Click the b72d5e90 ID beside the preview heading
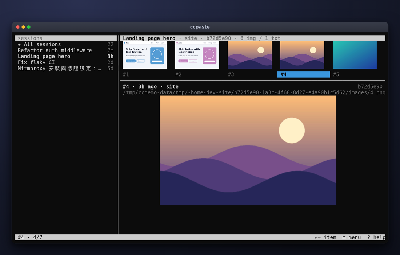400x255 pixels. pyautogui.click(x=370, y=87)
